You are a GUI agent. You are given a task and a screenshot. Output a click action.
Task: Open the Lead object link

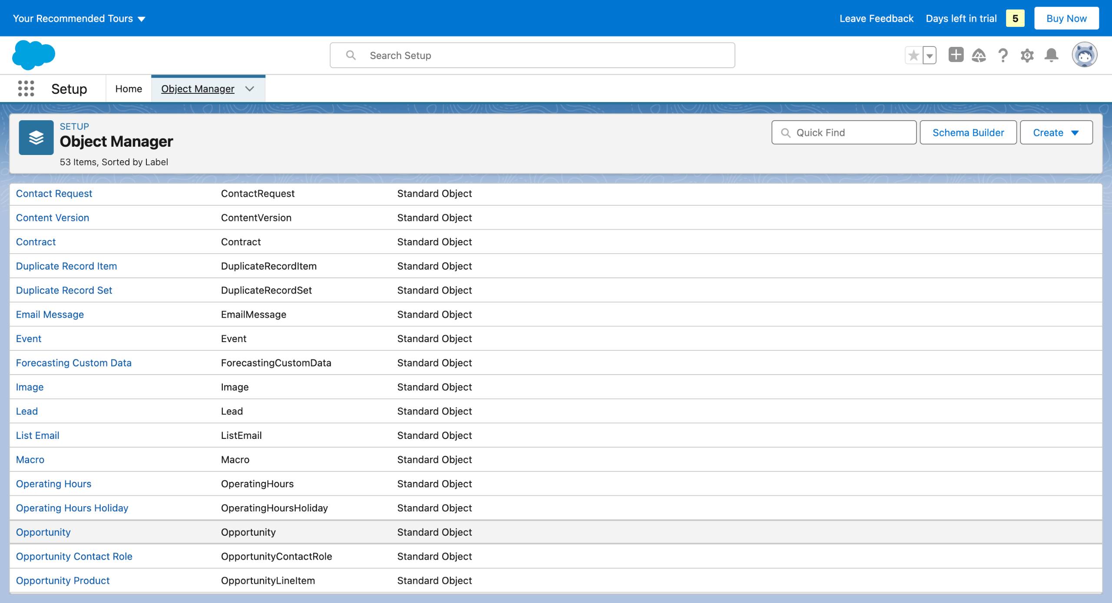pyautogui.click(x=27, y=412)
